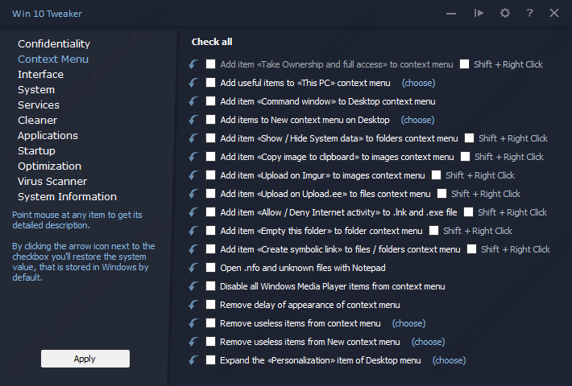Image resolution: width=572 pixels, height=386 pixels.
Task: Restore default for Allow / Deny Internet activity
Action: (193, 212)
